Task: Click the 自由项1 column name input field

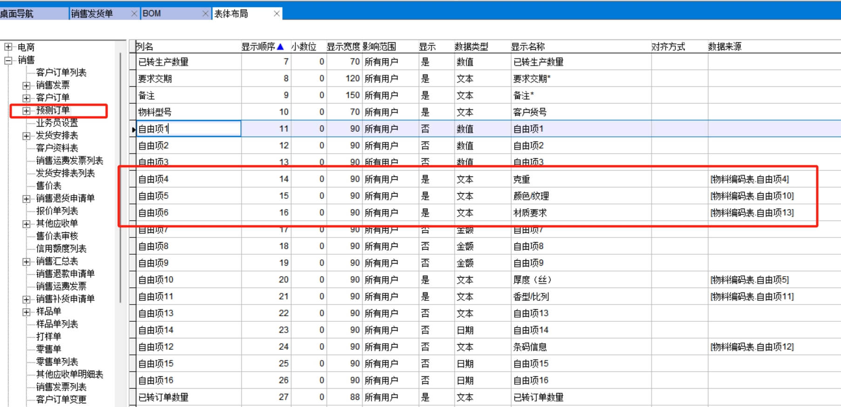Action: pos(189,129)
